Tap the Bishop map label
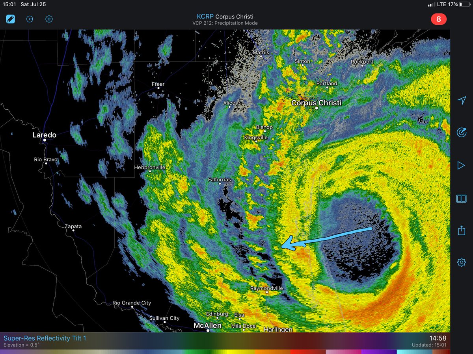This screenshot has width=473, height=354. tap(264, 127)
